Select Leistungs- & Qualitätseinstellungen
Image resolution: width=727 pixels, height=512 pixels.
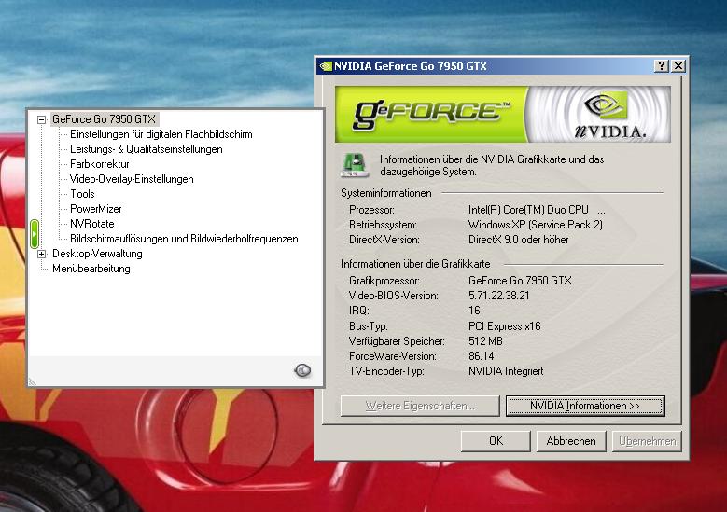[146, 149]
